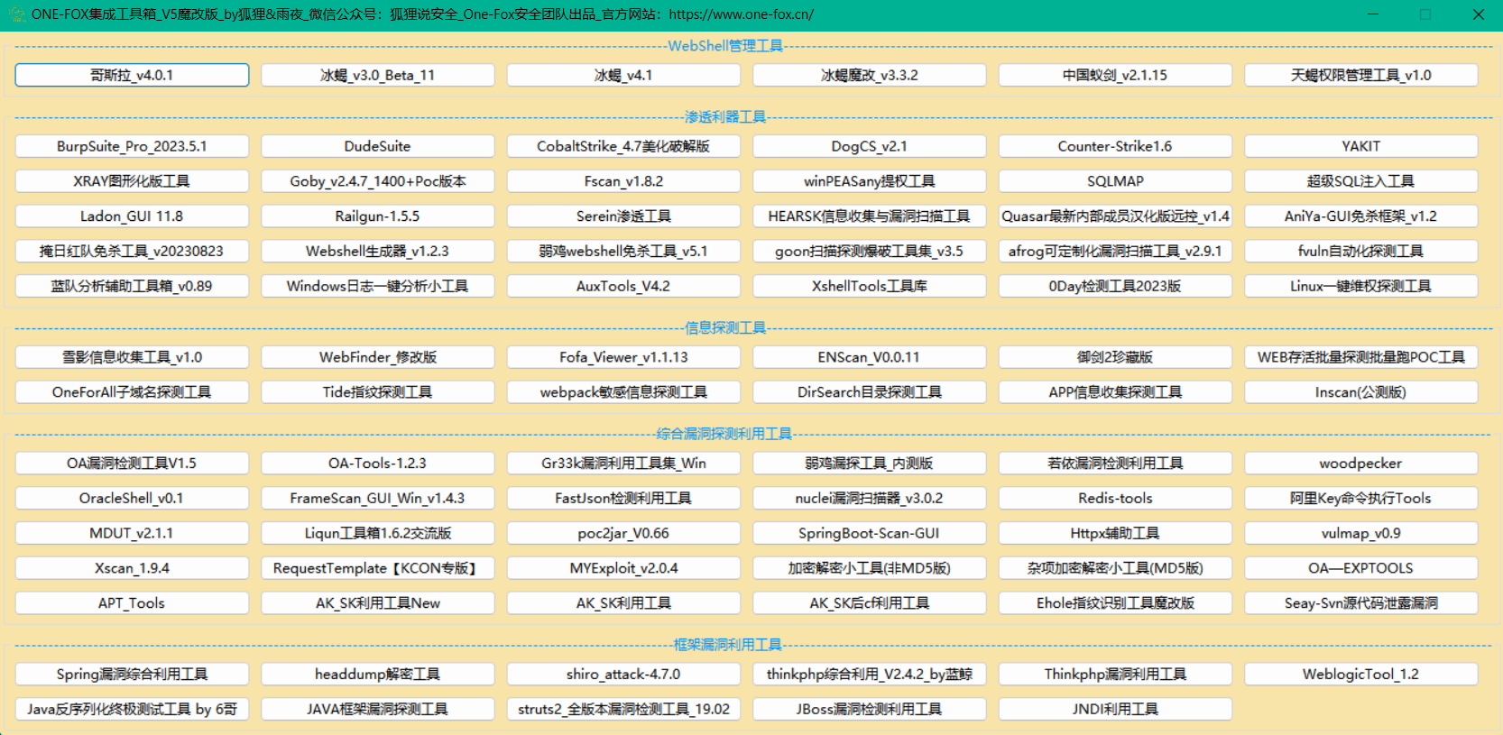Open FrameScan_GUI_Win_v1.4.3
This screenshot has width=1503, height=735.
click(x=378, y=499)
